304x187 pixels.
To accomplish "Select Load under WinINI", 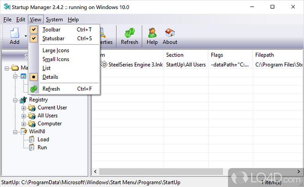I will tap(43, 139).
